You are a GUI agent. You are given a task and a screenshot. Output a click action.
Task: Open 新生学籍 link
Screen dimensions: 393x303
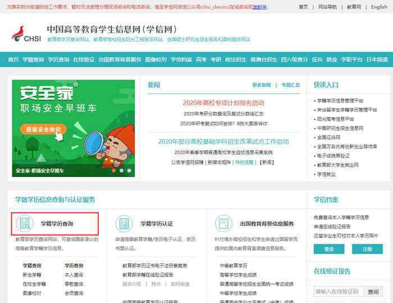click(32, 275)
